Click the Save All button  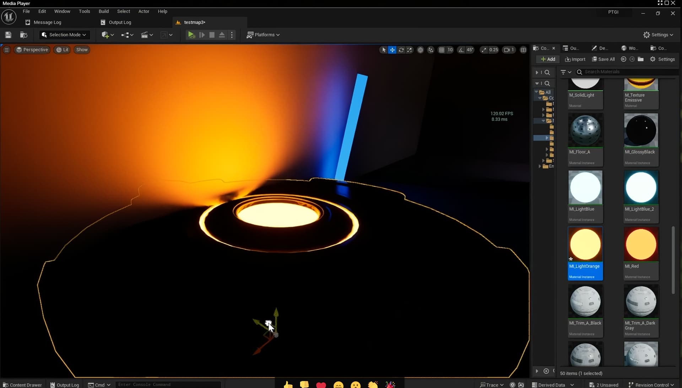603,59
